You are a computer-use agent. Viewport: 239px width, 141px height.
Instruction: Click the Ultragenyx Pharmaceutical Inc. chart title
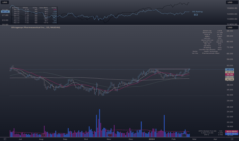[35, 27]
